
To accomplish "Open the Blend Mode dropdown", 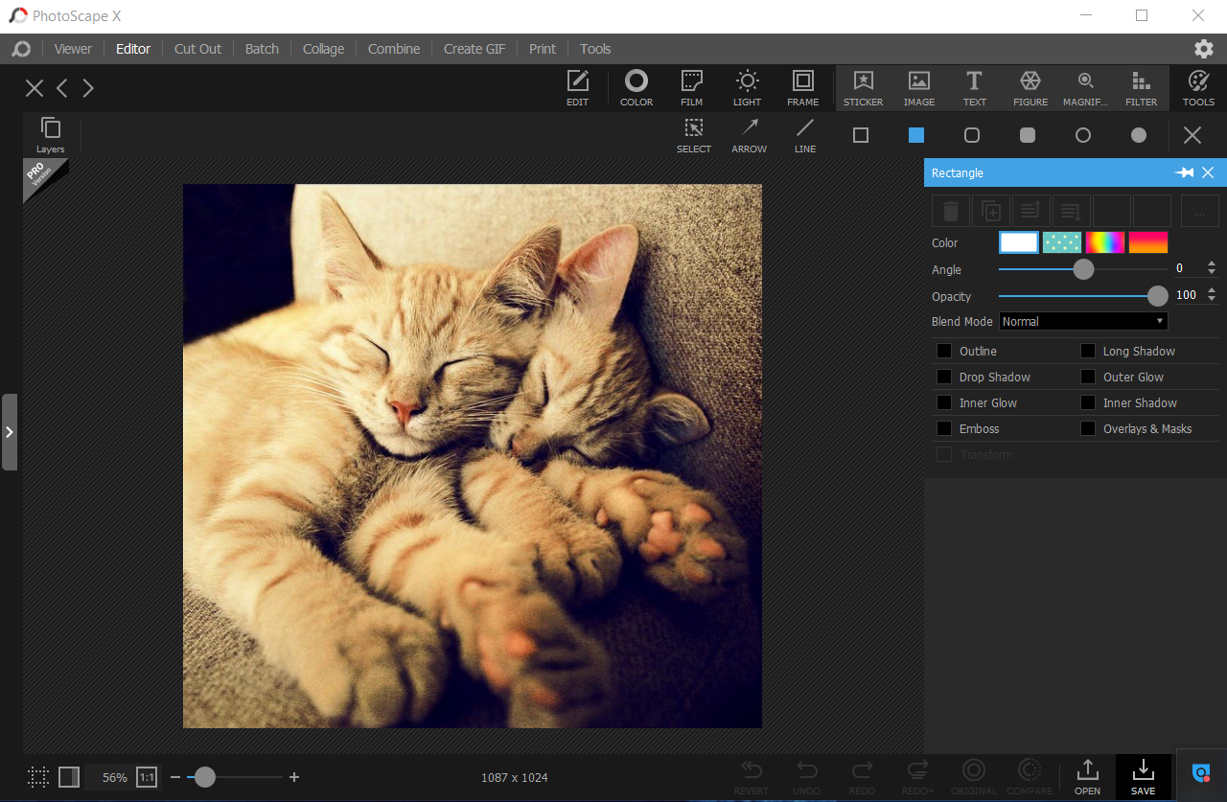I will pyautogui.click(x=1082, y=322).
